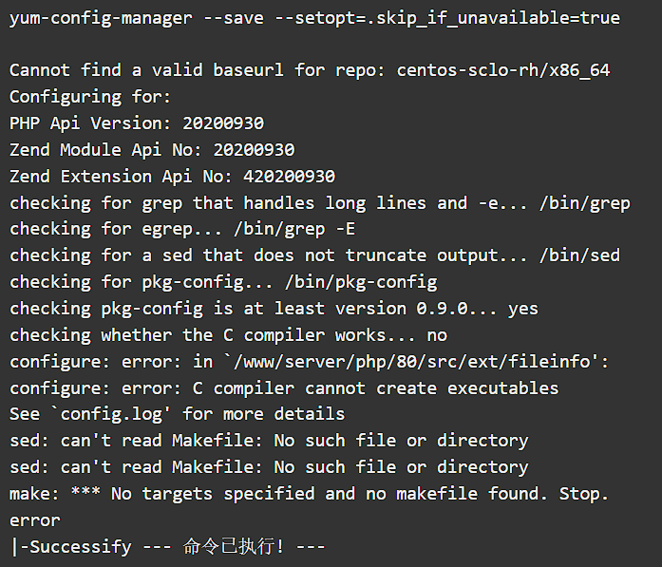
Task: Click the PHP Api Version 20200930 line
Action: coord(137,123)
